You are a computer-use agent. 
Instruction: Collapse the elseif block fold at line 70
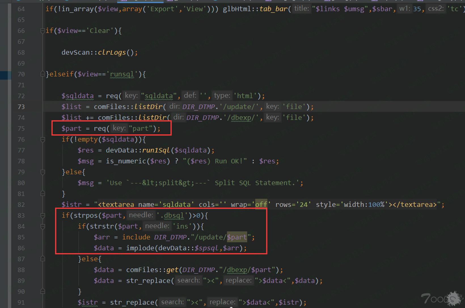point(43,74)
